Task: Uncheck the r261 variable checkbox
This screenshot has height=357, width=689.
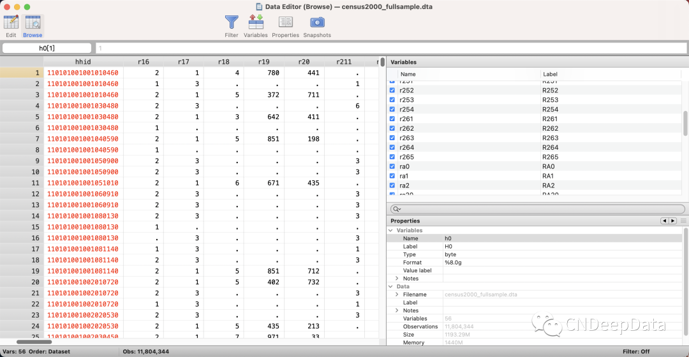Action: (x=392, y=119)
